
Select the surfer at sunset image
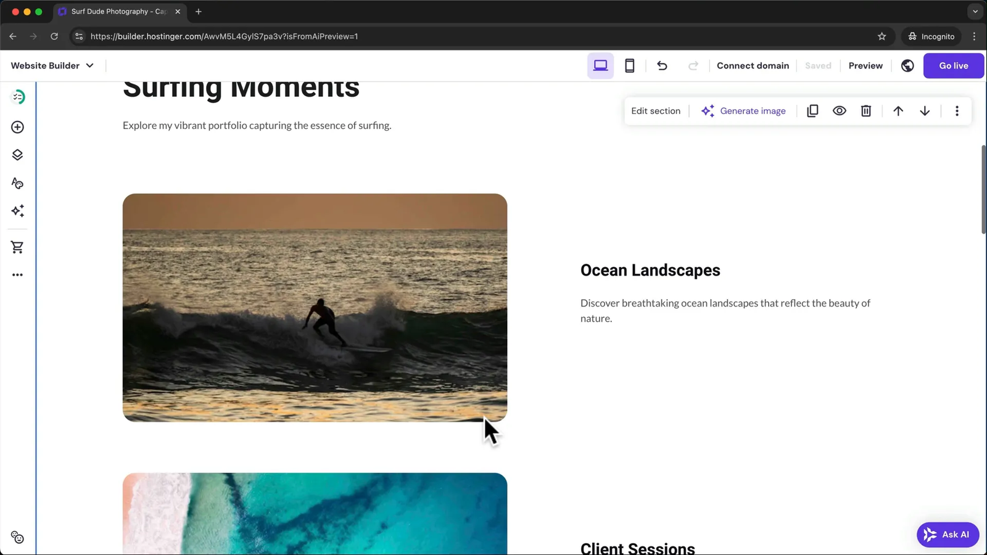click(x=315, y=308)
